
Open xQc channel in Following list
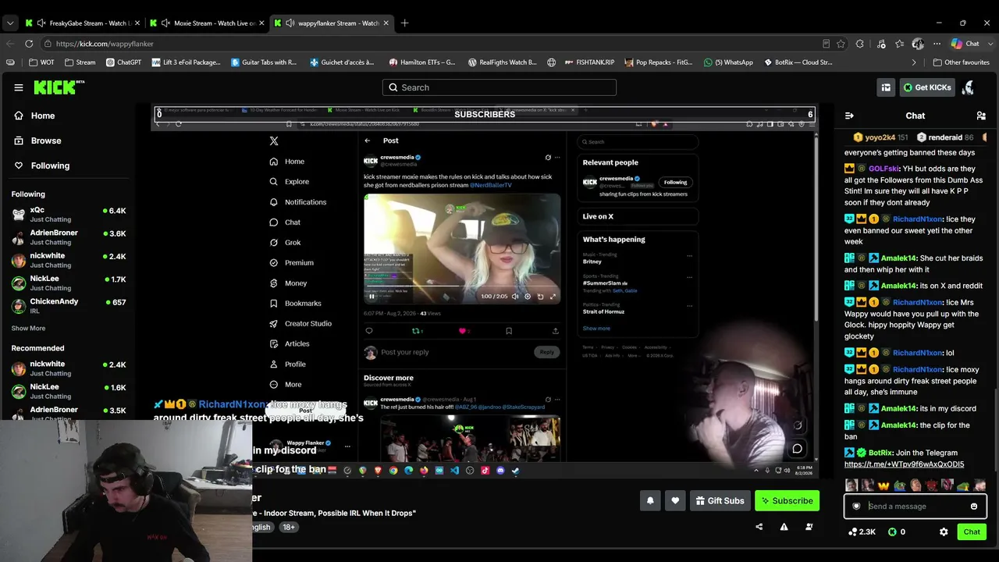(x=69, y=215)
